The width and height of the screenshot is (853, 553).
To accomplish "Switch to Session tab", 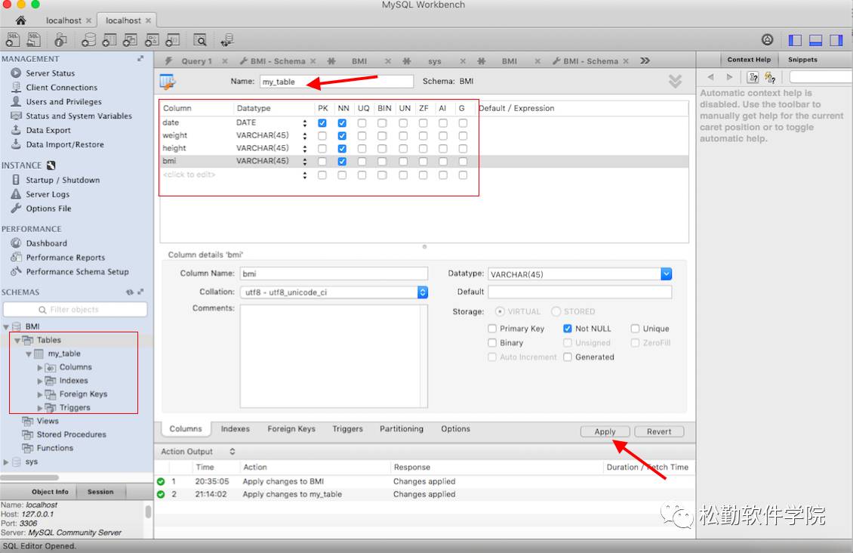I will 100,492.
